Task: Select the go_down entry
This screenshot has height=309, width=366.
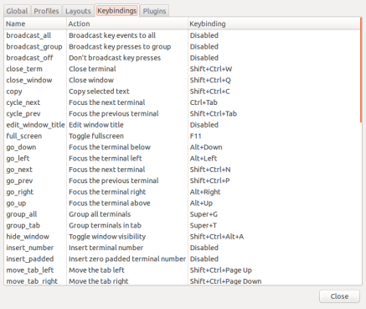Action: pyautogui.click(x=21, y=147)
